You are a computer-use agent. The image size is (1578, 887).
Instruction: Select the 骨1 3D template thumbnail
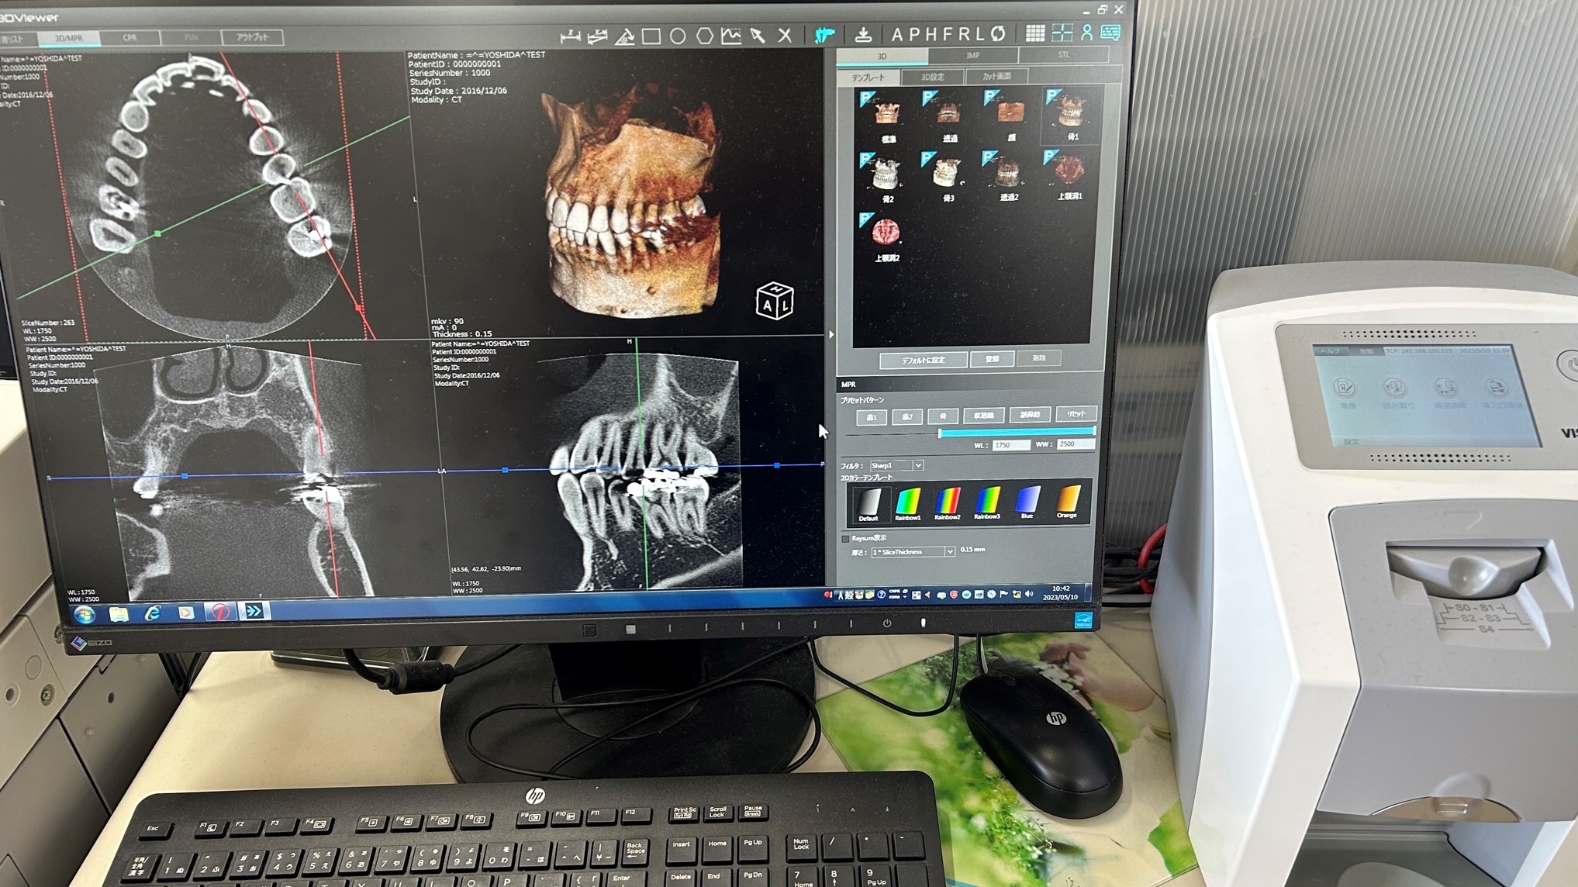(x=1071, y=116)
